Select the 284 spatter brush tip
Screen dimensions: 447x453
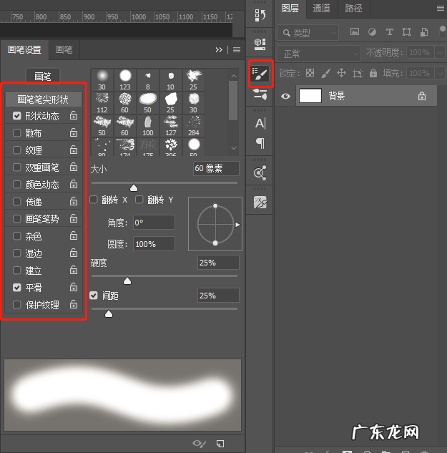(x=194, y=126)
